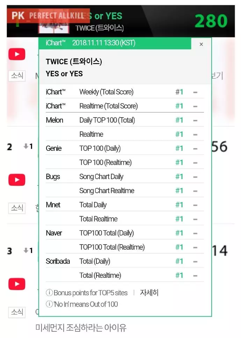Select the Genie TOP 100 (Realtime) row
The height and width of the screenshot is (338, 241).
coord(125,162)
